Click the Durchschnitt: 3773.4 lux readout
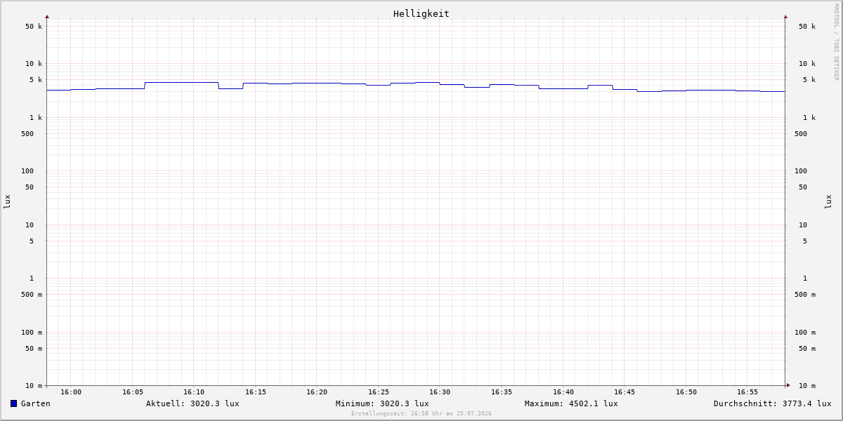Screen dimensions: 843x421 point(773,403)
